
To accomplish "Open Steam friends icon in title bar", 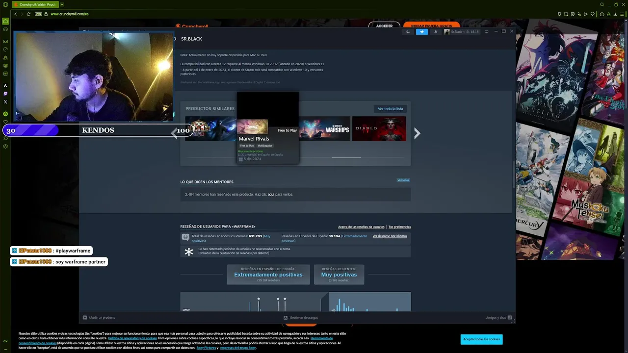I will [408, 32].
